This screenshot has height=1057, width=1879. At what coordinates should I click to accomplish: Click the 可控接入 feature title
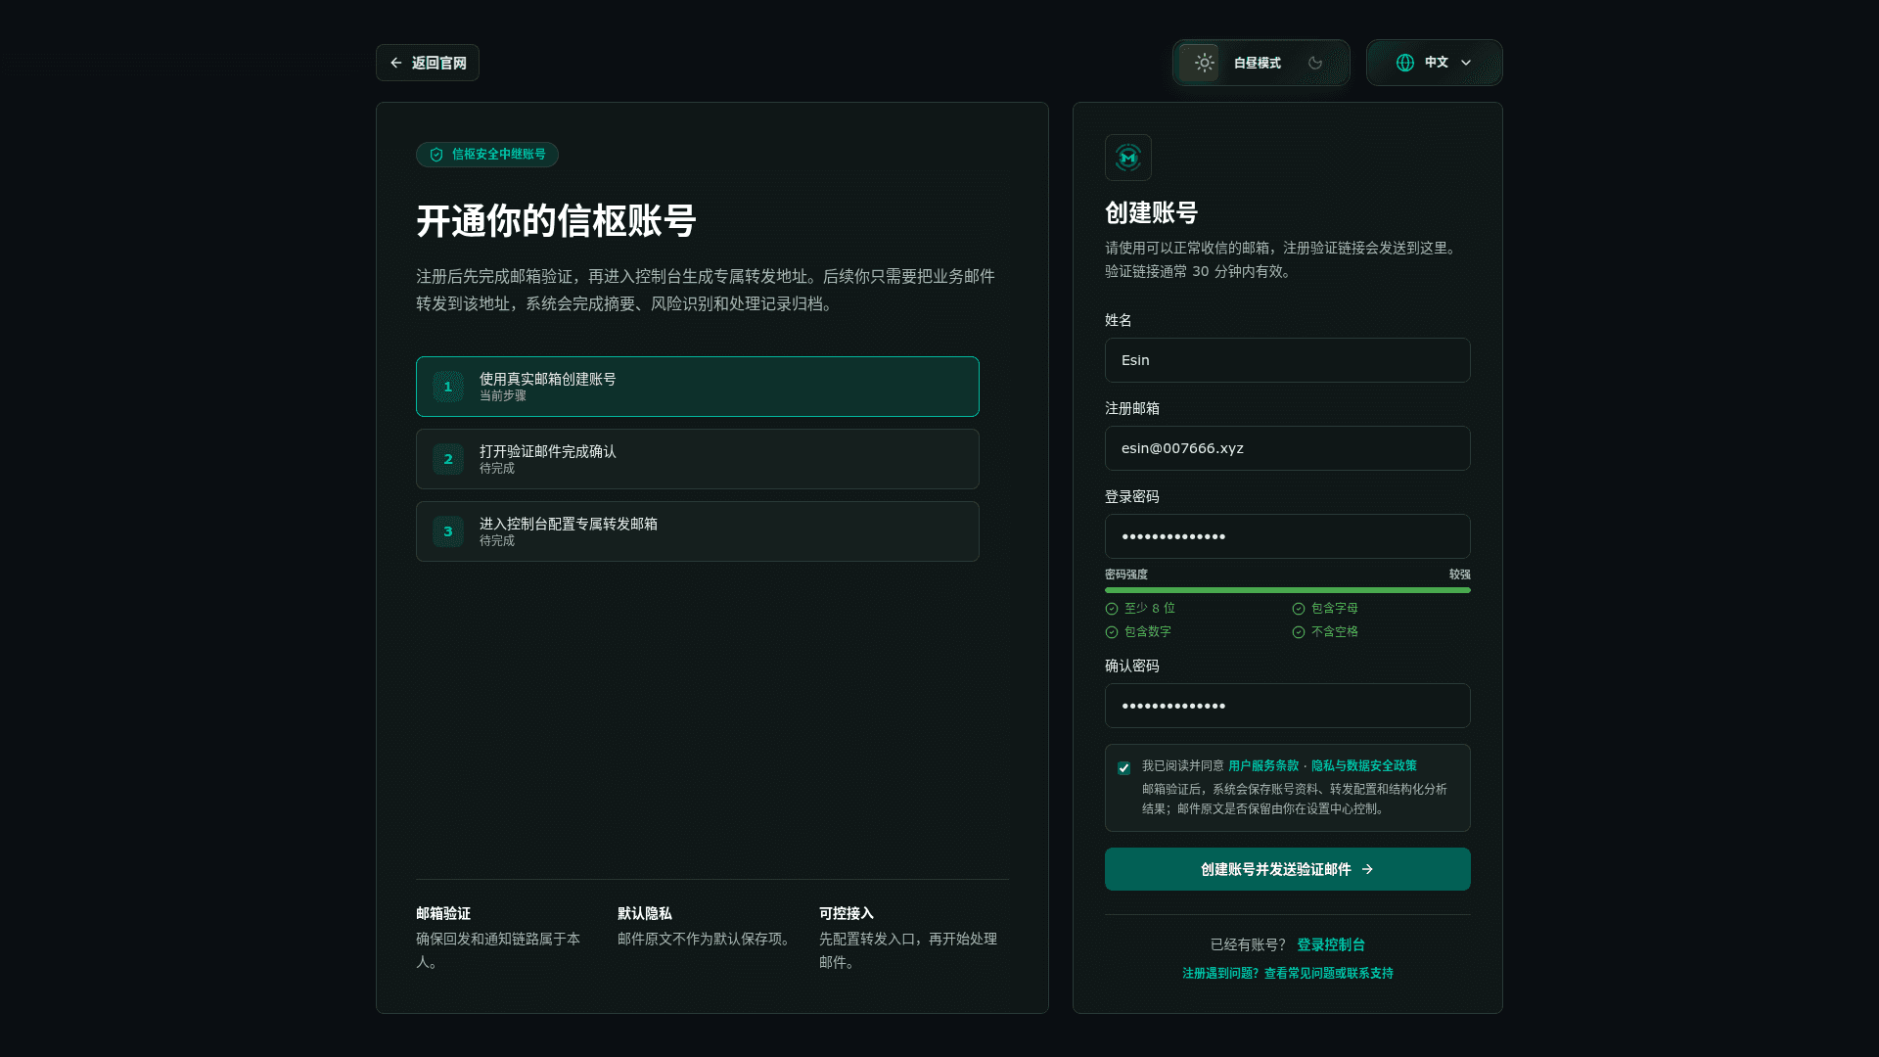[x=846, y=913]
